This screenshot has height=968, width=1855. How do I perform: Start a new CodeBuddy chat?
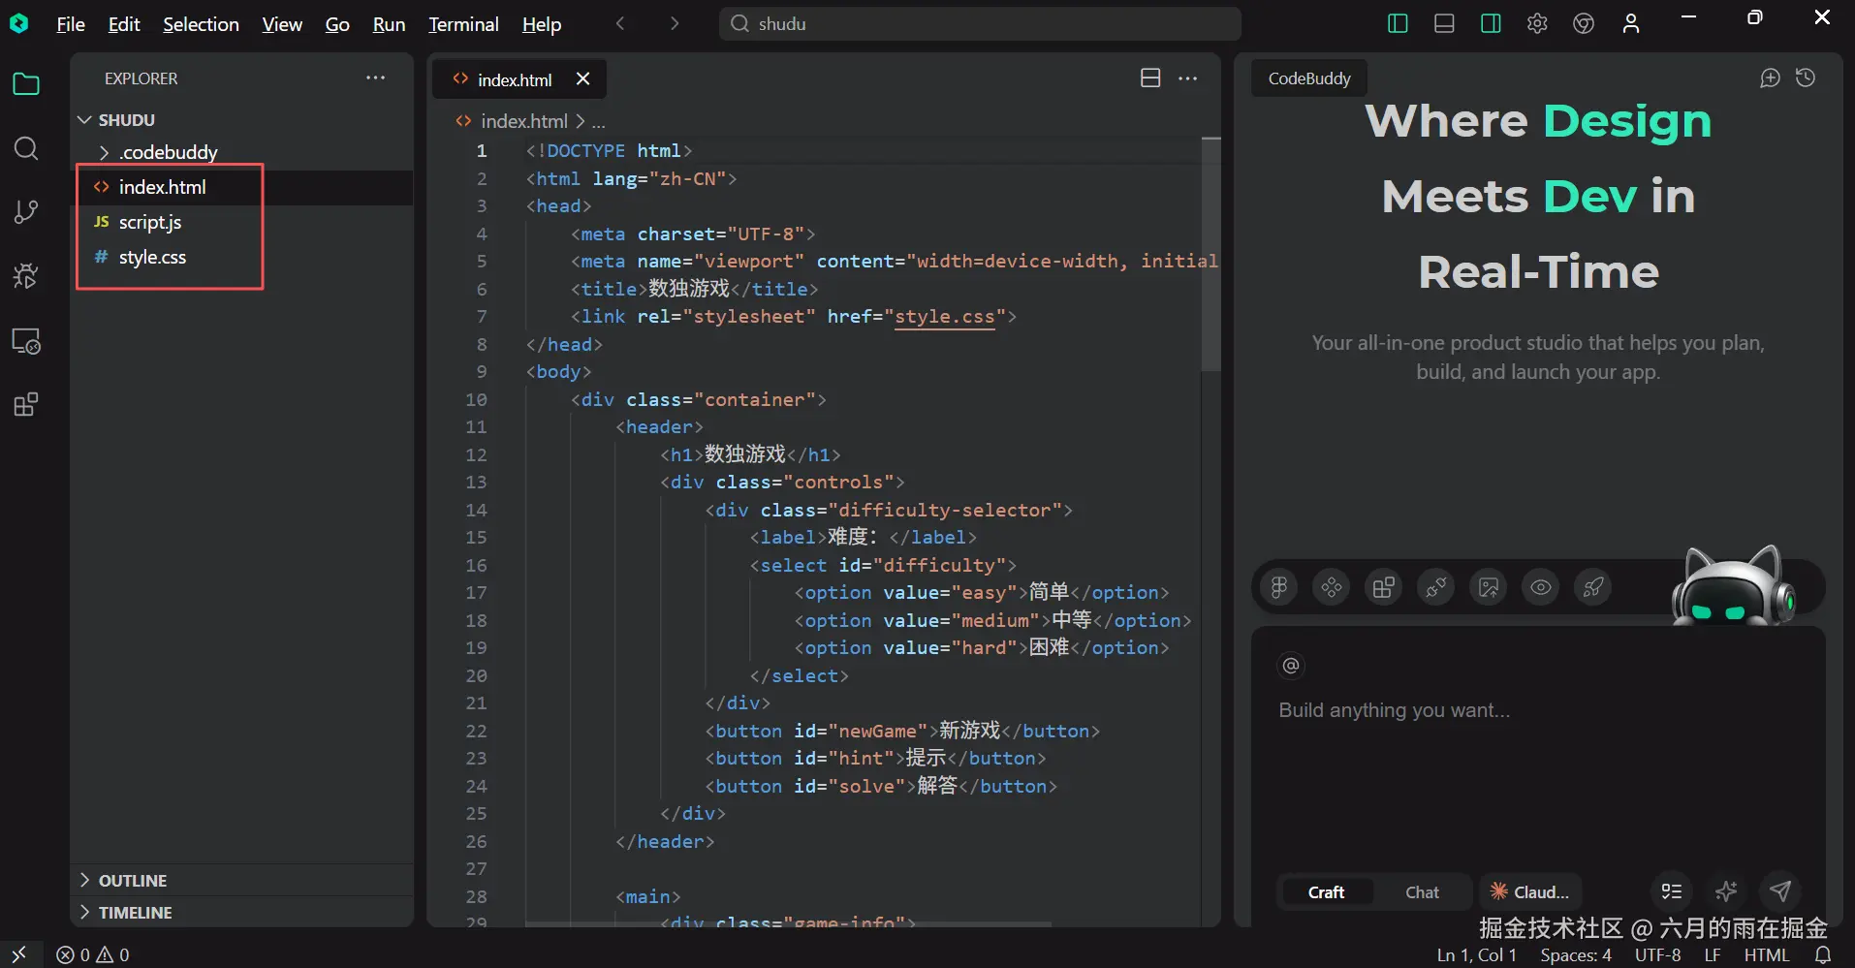tap(1770, 78)
